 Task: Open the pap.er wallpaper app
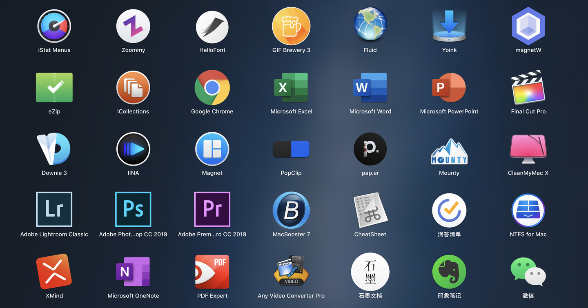click(x=370, y=149)
